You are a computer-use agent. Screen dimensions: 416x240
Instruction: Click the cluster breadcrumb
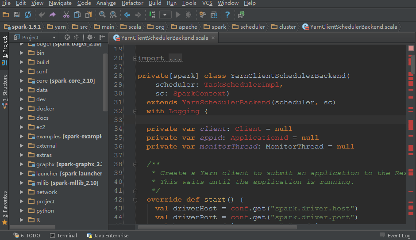pyautogui.click(x=284, y=27)
